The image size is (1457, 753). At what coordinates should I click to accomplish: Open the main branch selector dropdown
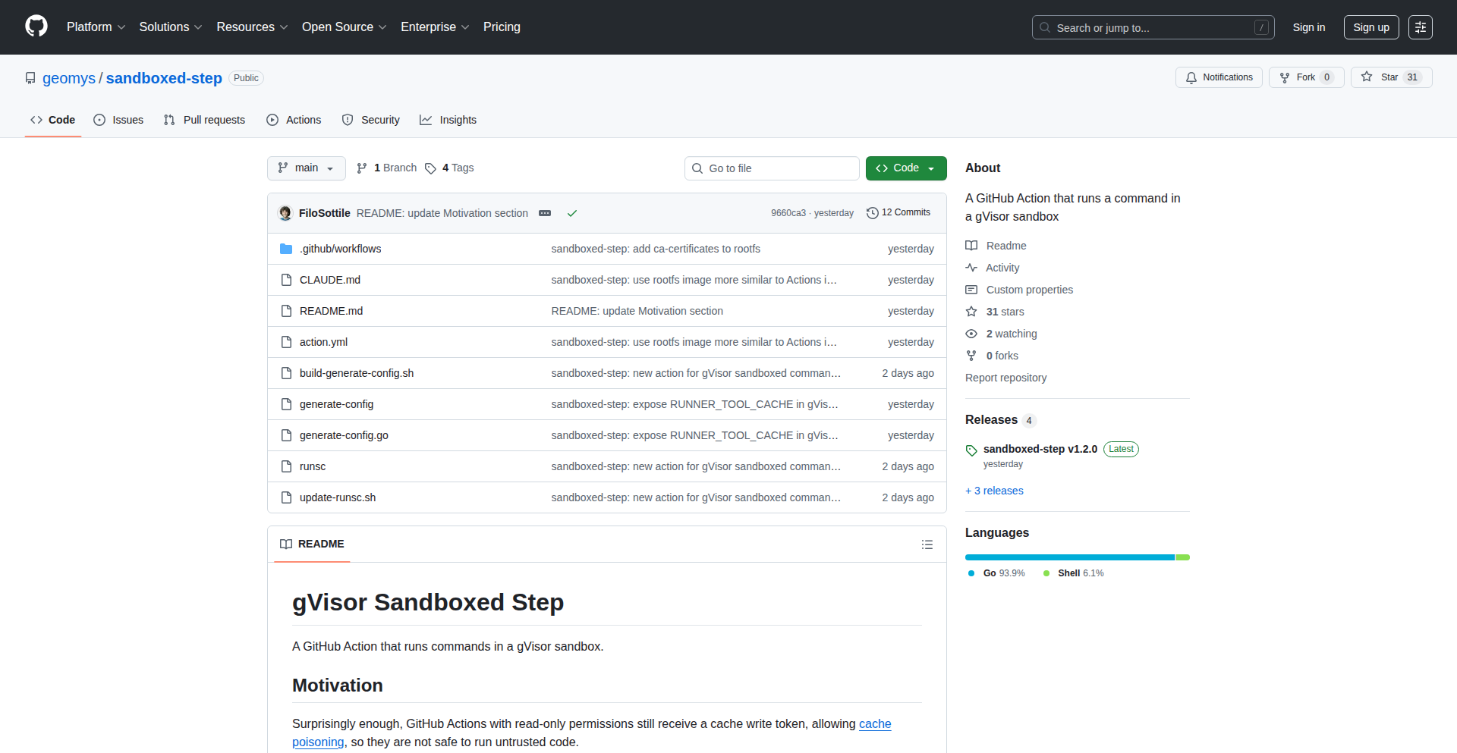pyautogui.click(x=306, y=168)
